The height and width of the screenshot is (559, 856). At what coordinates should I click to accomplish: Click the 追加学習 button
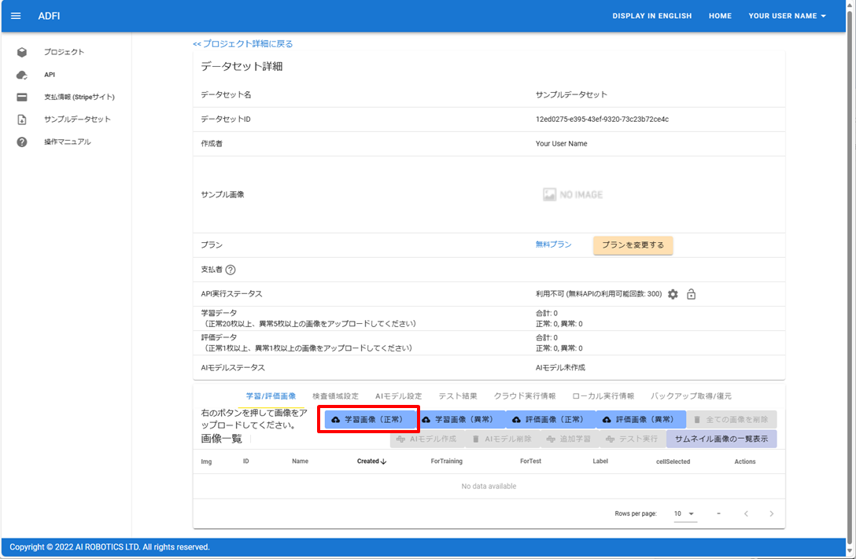point(570,439)
